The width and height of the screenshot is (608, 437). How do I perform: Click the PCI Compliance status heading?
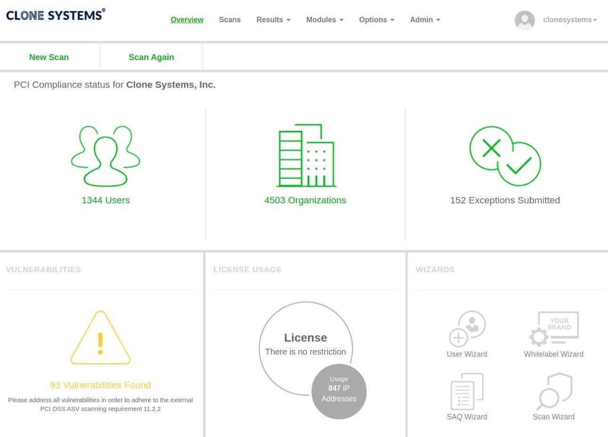pos(115,85)
